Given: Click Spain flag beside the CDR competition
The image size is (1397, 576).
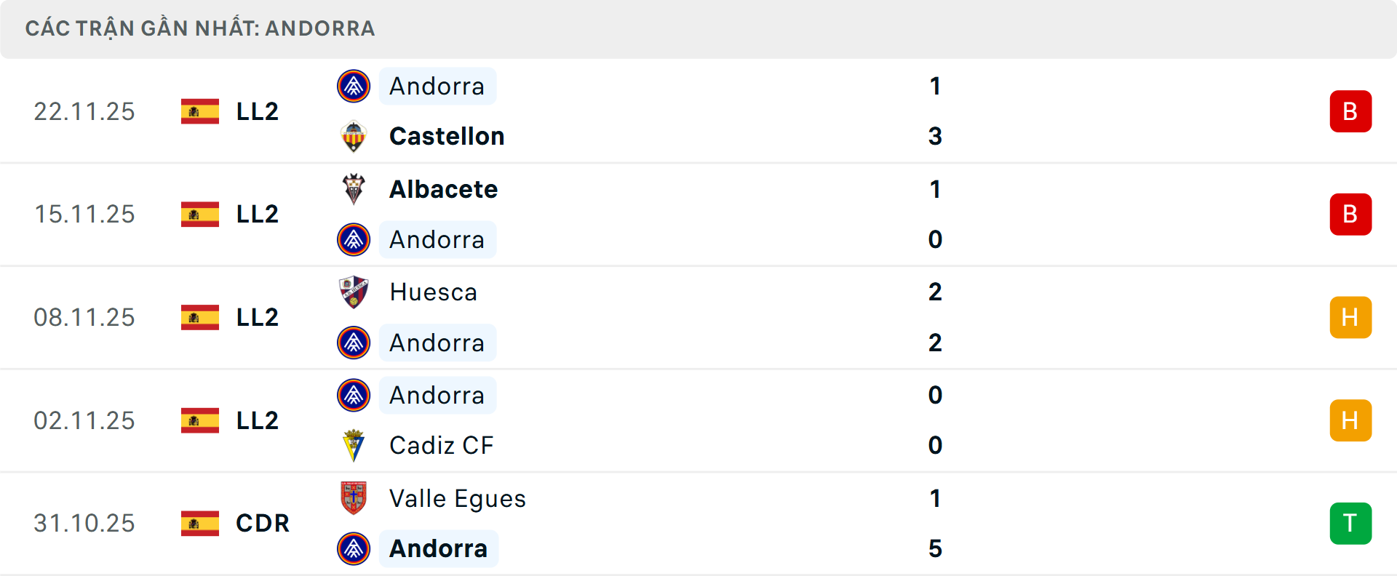Looking at the screenshot, I should (200, 524).
